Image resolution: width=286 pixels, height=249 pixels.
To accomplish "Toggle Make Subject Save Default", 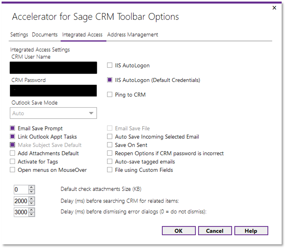I will 12,145.
